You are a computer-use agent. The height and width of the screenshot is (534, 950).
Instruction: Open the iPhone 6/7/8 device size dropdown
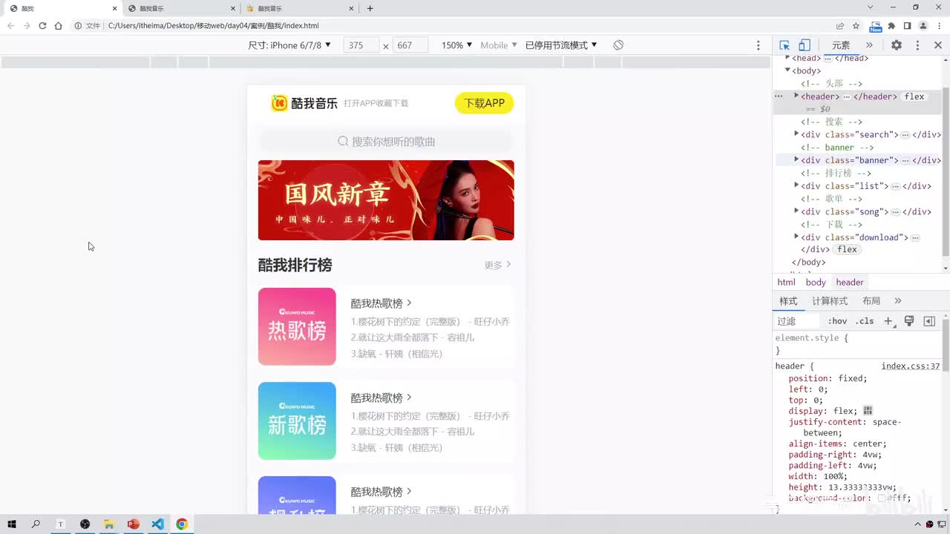(x=289, y=45)
